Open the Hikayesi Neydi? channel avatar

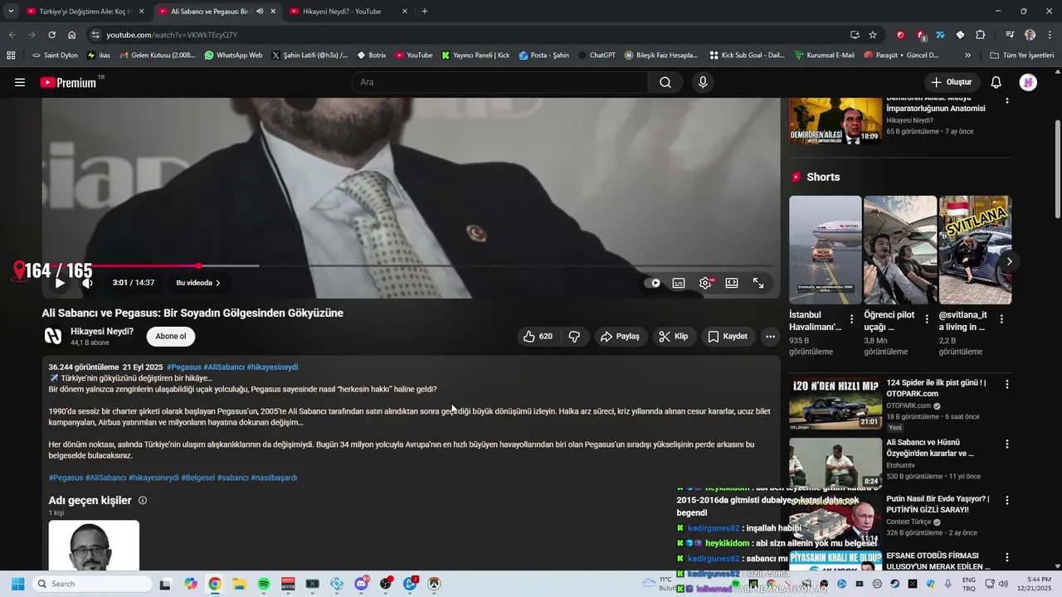coord(53,336)
